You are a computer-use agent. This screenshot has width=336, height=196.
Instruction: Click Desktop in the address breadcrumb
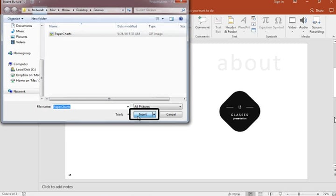point(82,10)
